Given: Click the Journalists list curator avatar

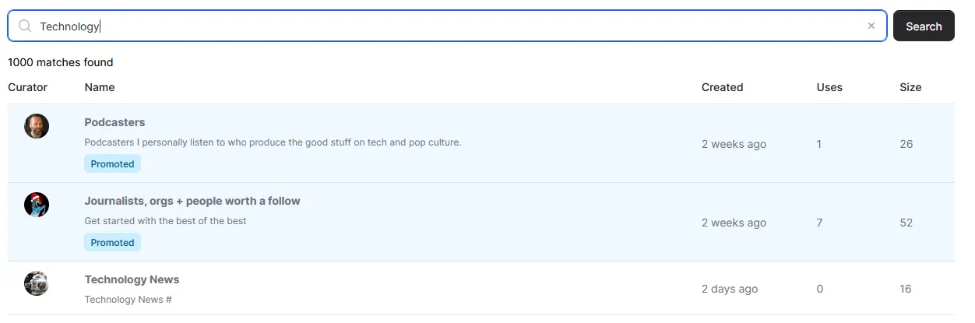Looking at the screenshot, I should click(x=37, y=205).
